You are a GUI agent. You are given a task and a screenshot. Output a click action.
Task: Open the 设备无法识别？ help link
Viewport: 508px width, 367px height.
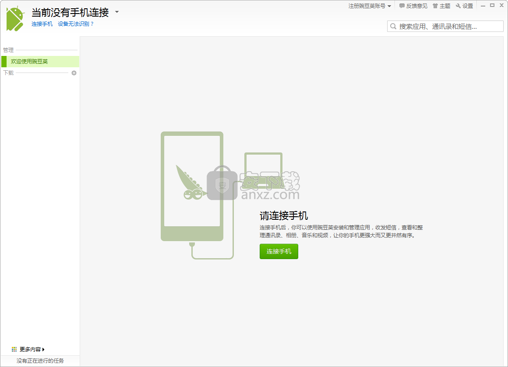[76, 24]
